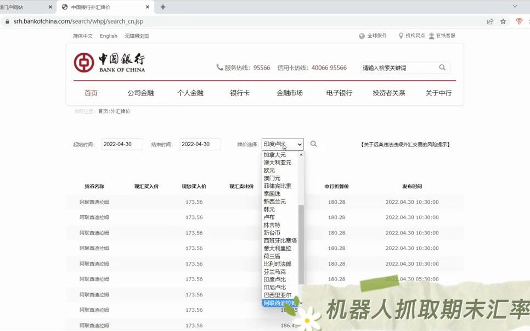This screenshot has height=331, width=530.
Task: Click the browser extension icon in the toolbar
Action: 519,21
